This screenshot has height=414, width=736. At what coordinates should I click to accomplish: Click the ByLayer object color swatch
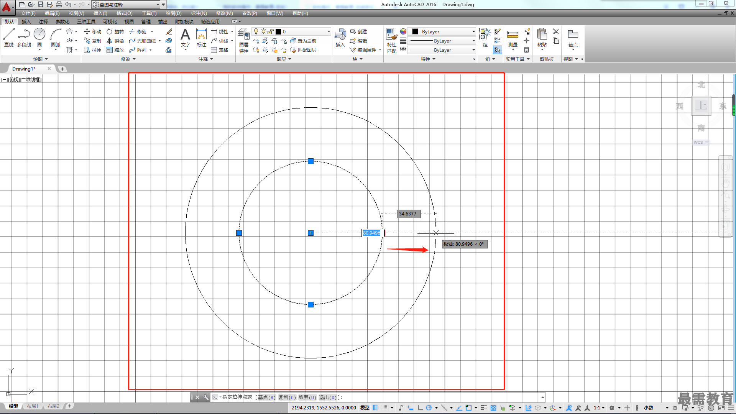(x=415, y=31)
